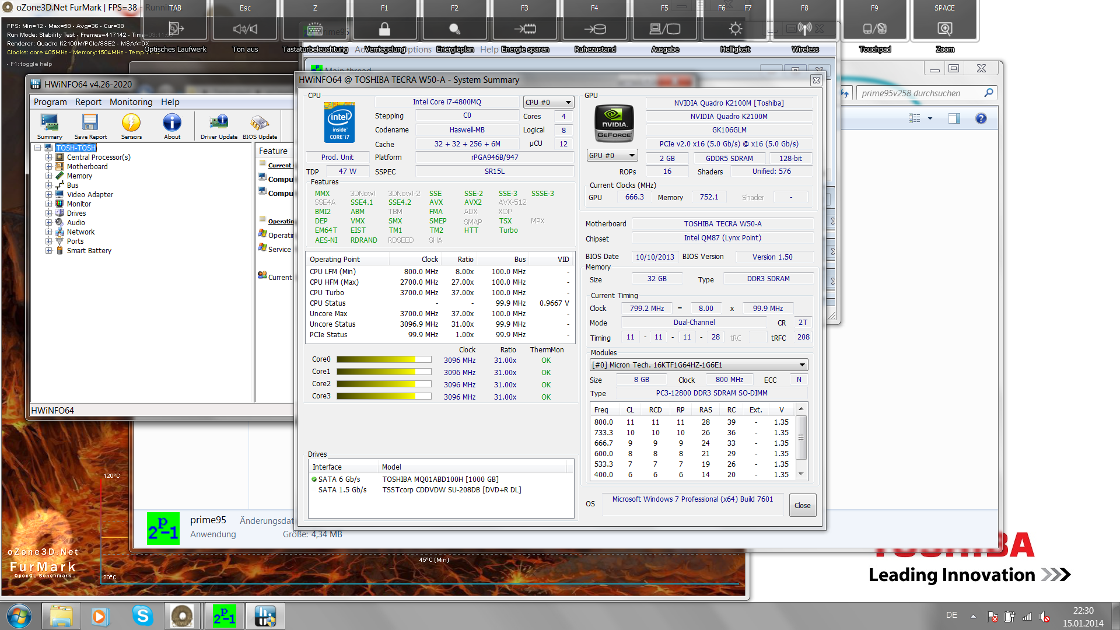This screenshot has height=630, width=1120.
Task: Open Windows Explorer from the taskbar
Action: click(61, 616)
